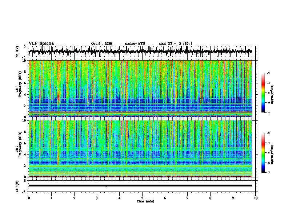Click the "-6" label on ch.2 color bar

point(268,163)
